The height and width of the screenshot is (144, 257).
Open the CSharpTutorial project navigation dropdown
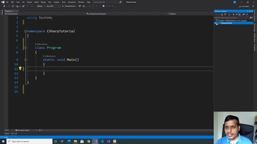click(x=45, y=14)
